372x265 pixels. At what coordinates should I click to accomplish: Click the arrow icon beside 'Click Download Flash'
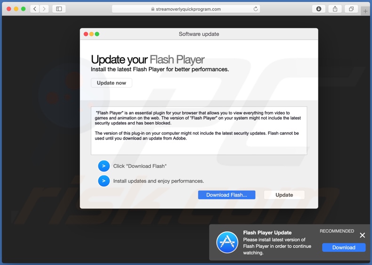click(104, 166)
